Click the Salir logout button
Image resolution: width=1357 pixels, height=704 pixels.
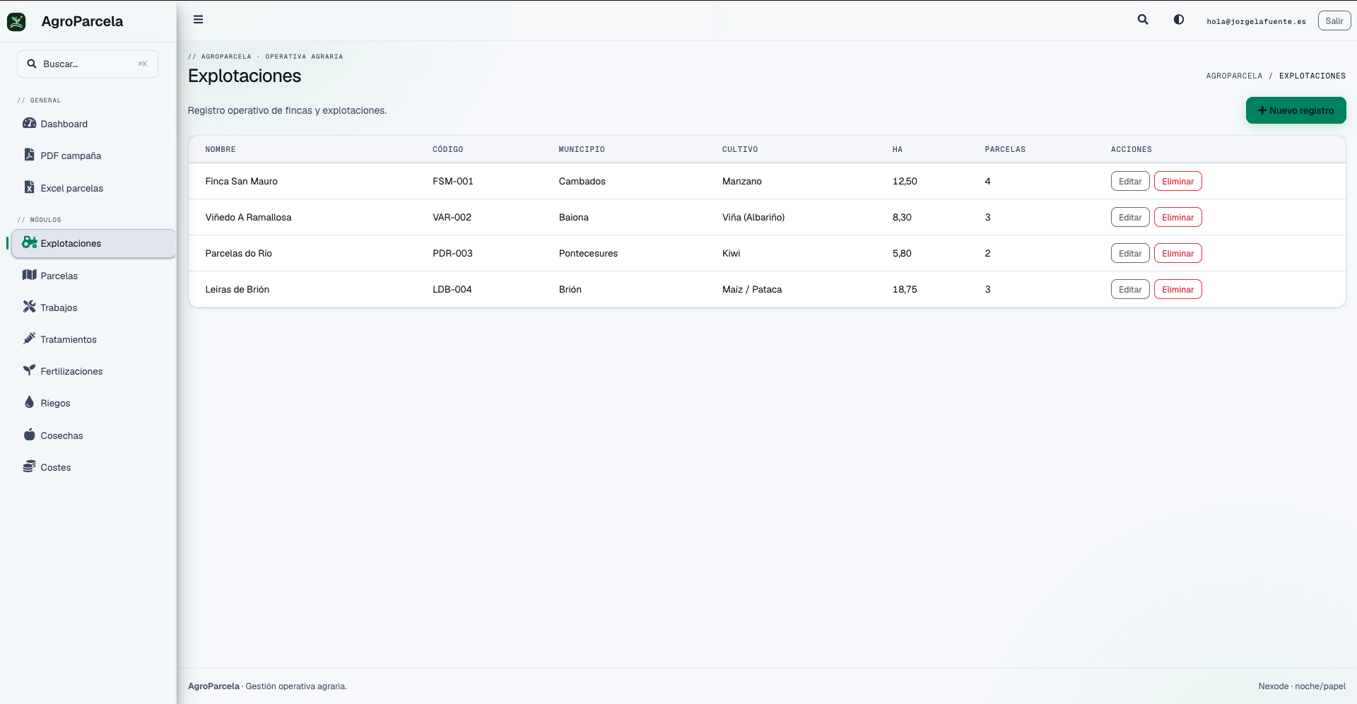1334,20
